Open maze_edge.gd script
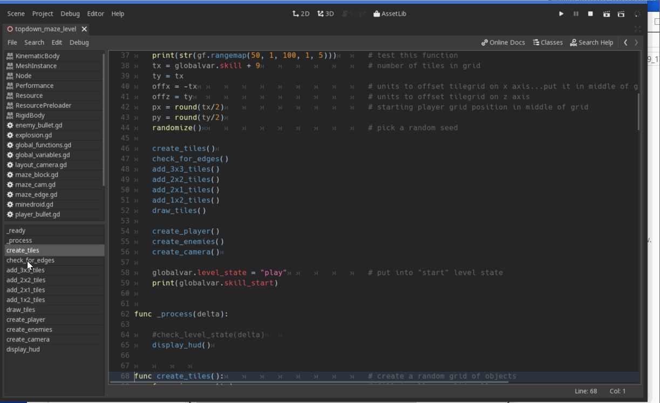This screenshot has height=403, width=660. coord(53,194)
